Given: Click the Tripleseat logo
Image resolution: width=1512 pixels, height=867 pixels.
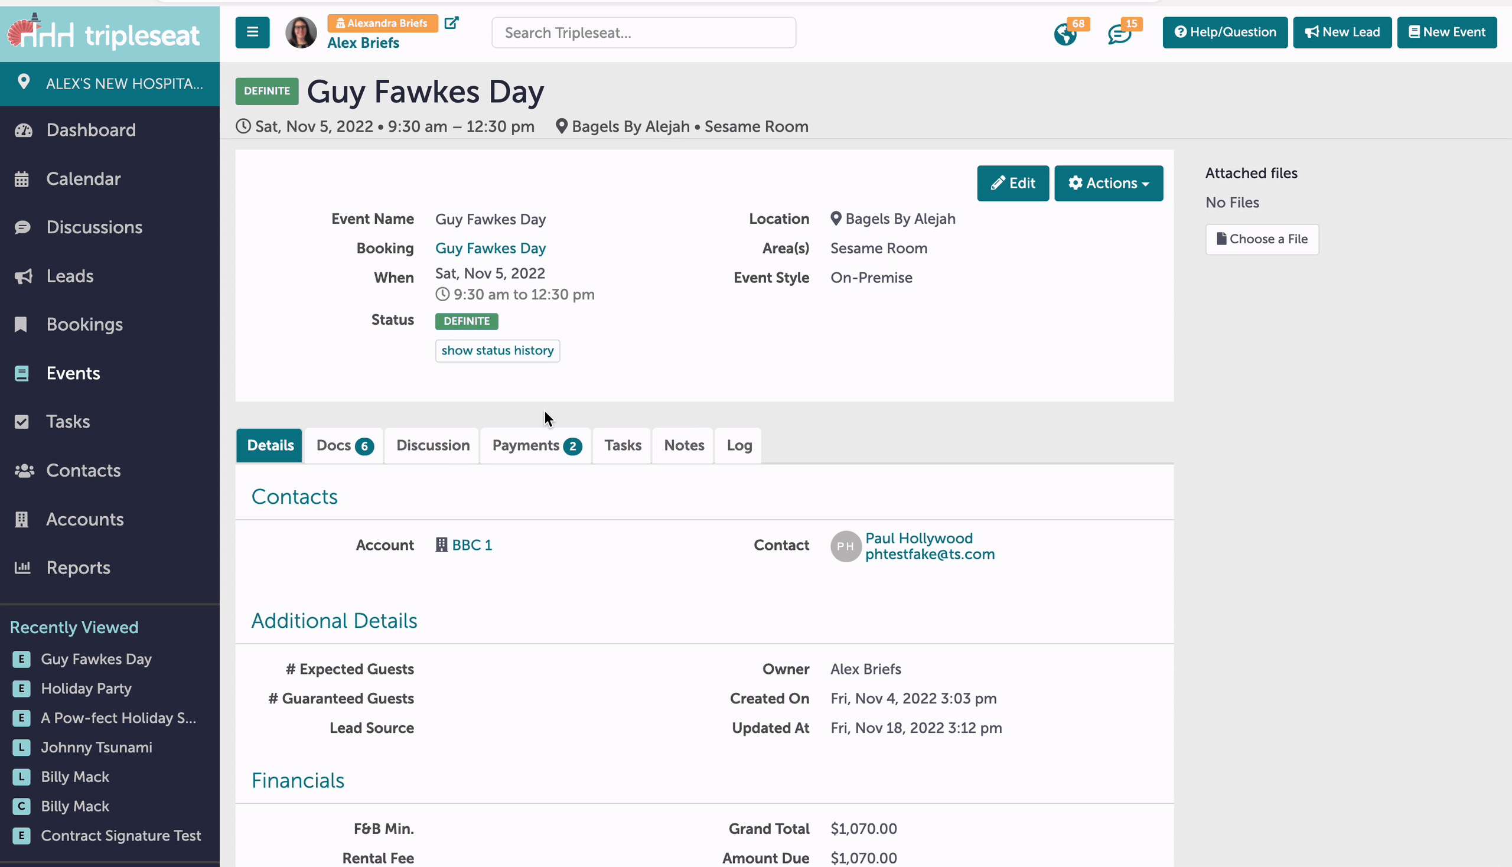Looking at the screenshot, I should pyautogui.click(x=103, y=33).
